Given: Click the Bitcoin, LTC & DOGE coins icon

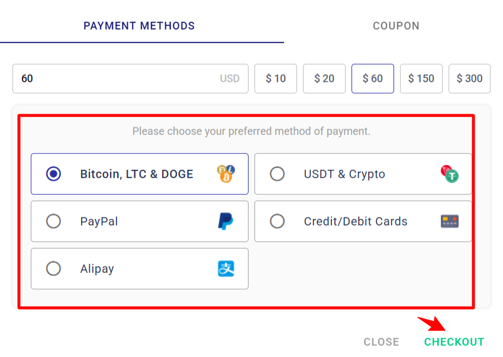Looking at the screenshot, I should click(x=225, y=174).
